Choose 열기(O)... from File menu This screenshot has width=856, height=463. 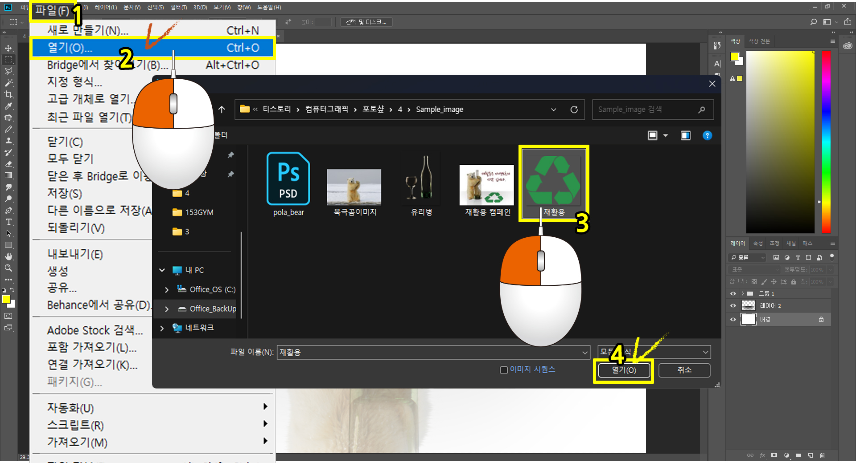coord(152,48)
